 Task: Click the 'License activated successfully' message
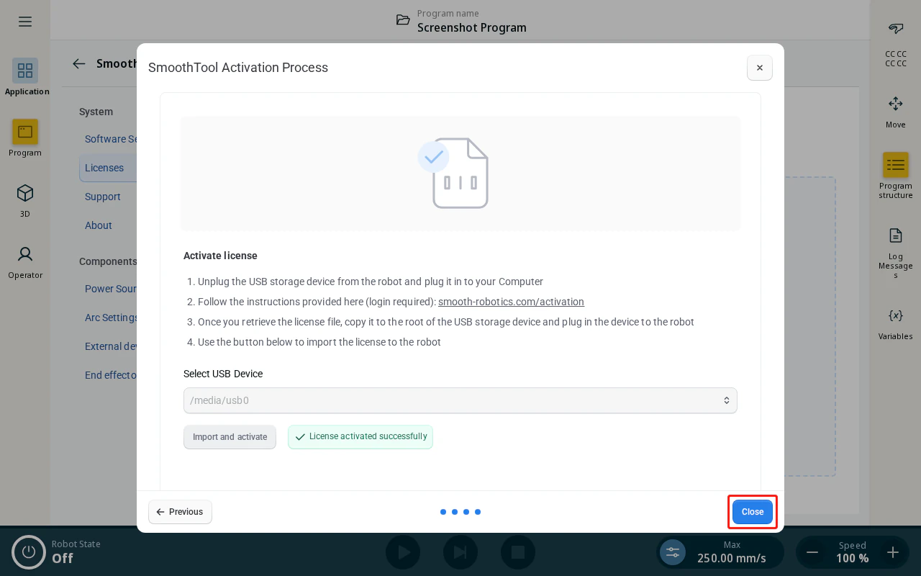[x=360, y=437]
